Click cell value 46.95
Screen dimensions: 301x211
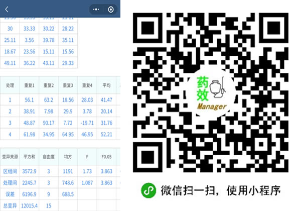pos(87,134)
